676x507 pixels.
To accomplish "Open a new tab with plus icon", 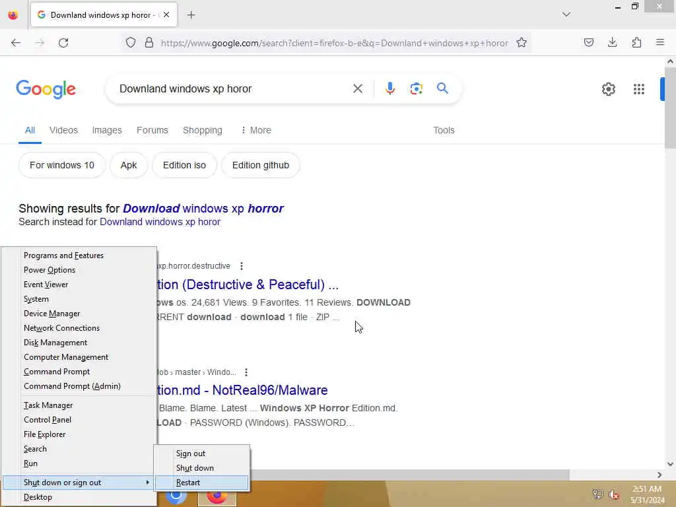I will (191, 15).
